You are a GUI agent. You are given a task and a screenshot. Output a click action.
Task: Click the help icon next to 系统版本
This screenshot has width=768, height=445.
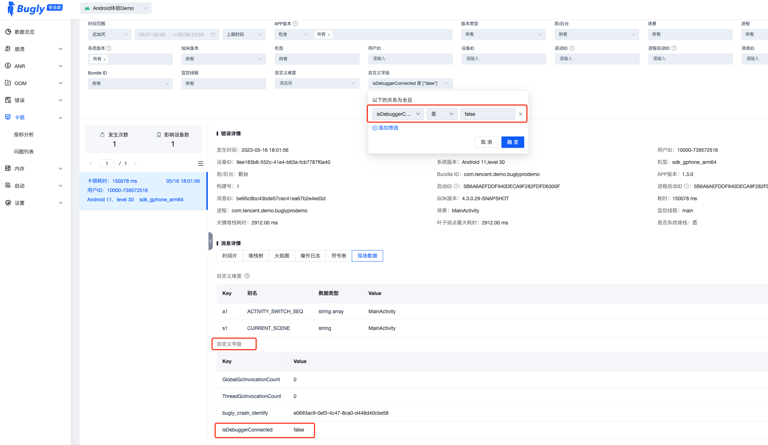click(x=109, y=48)
